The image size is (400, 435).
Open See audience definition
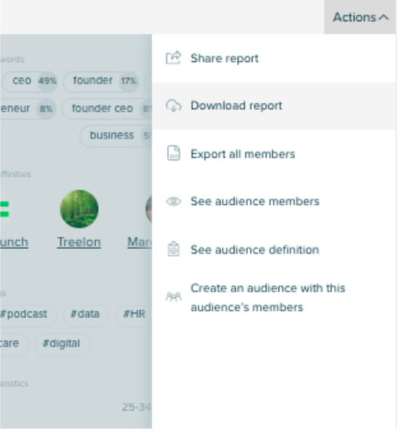click(x=274, y=250)
